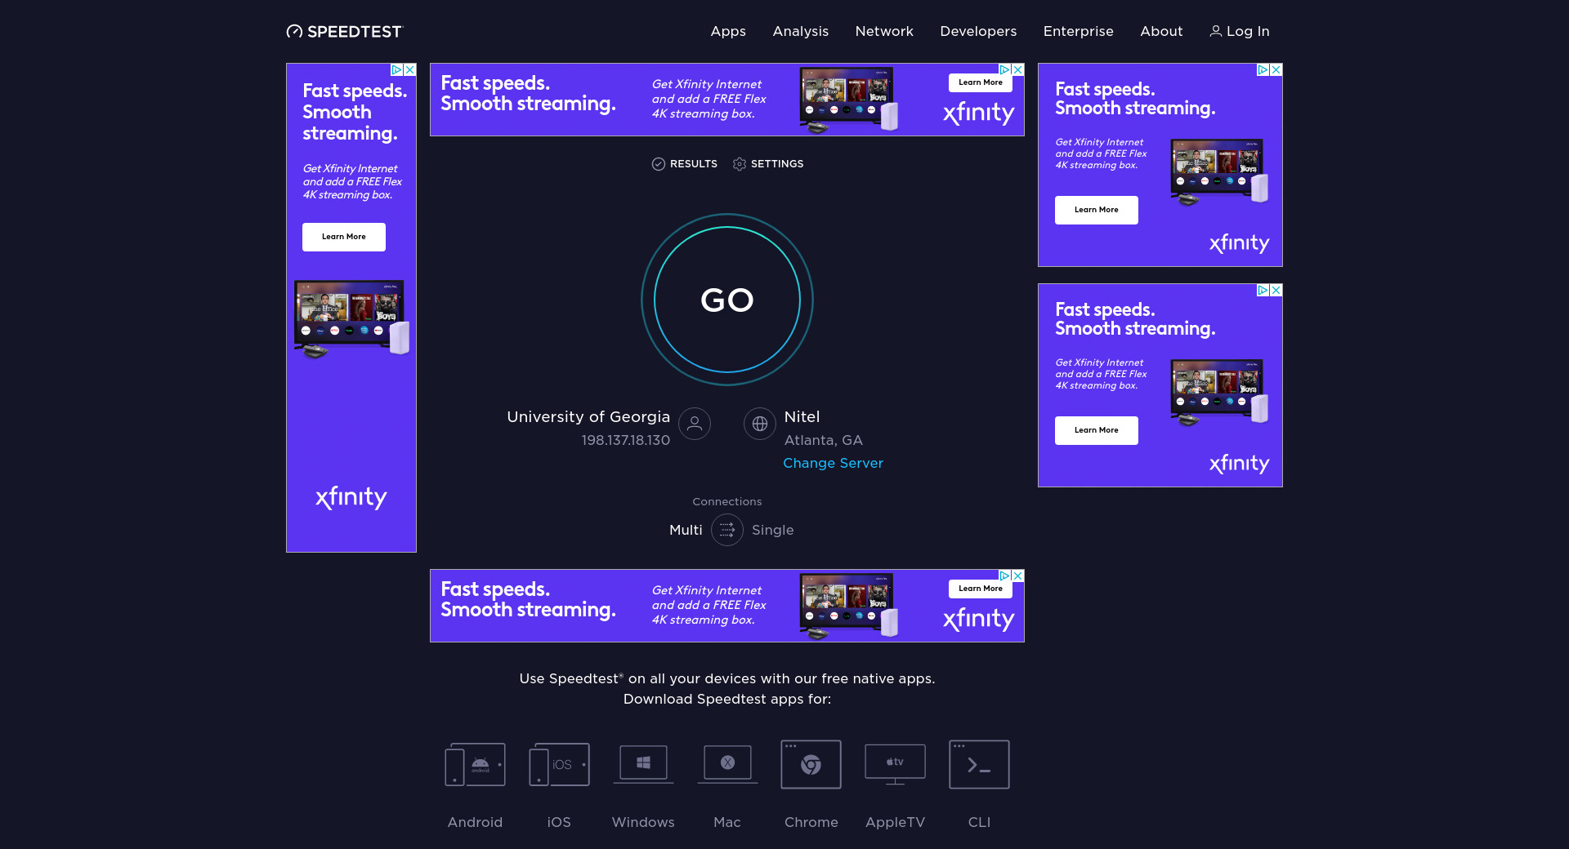Image resolution: width=1569 pixels, height=849 pixels.
Task: Click the Android app download icon
Action: (x=475, y=765)
